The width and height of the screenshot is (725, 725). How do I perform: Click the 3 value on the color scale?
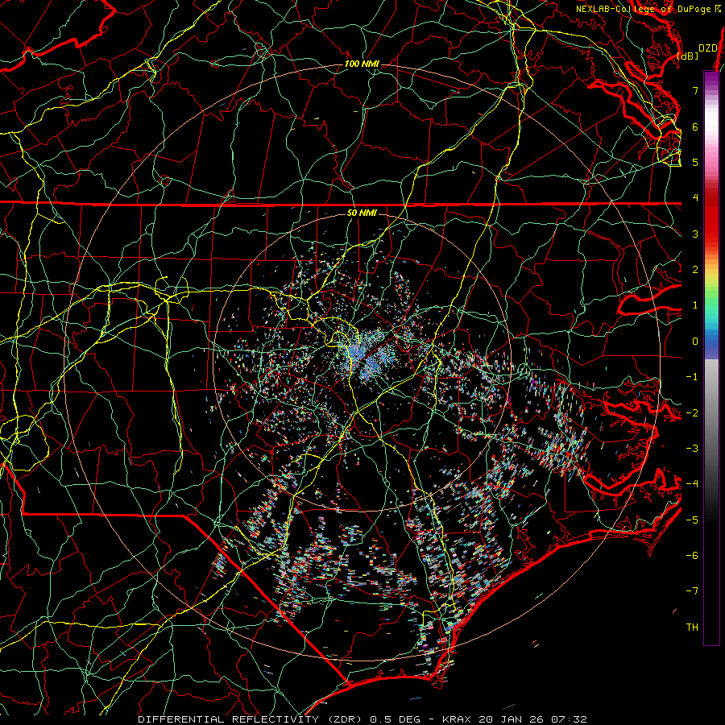coord(695,234)
